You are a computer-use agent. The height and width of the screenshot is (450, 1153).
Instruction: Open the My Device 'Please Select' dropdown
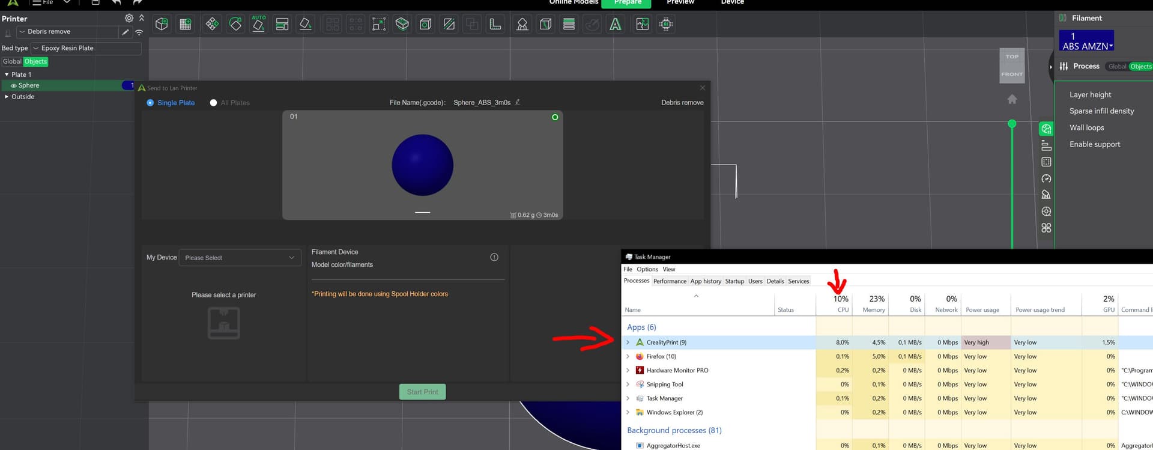(x=240, y=258)
